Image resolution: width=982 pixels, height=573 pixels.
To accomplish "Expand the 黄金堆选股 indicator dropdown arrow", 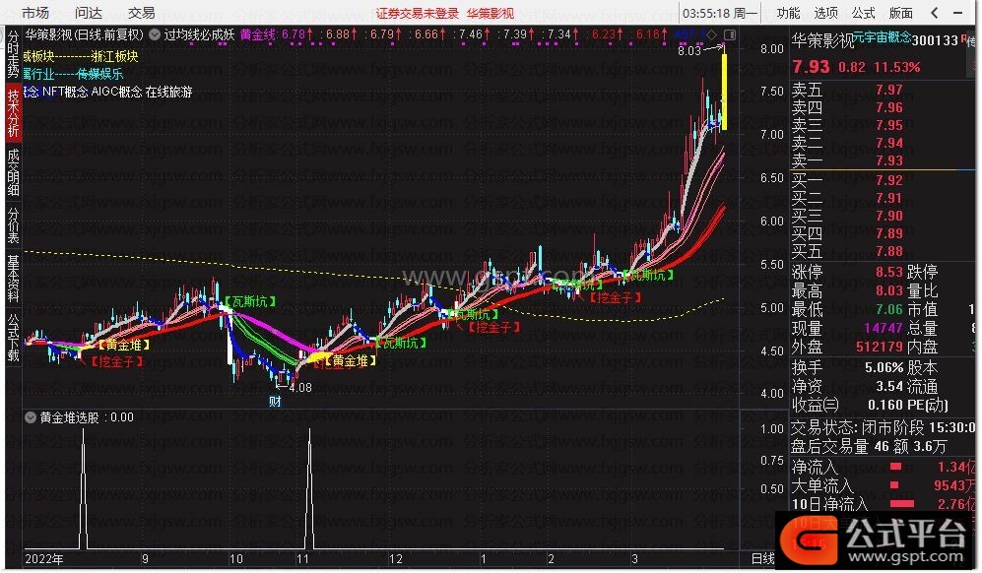I will [31, 417].
